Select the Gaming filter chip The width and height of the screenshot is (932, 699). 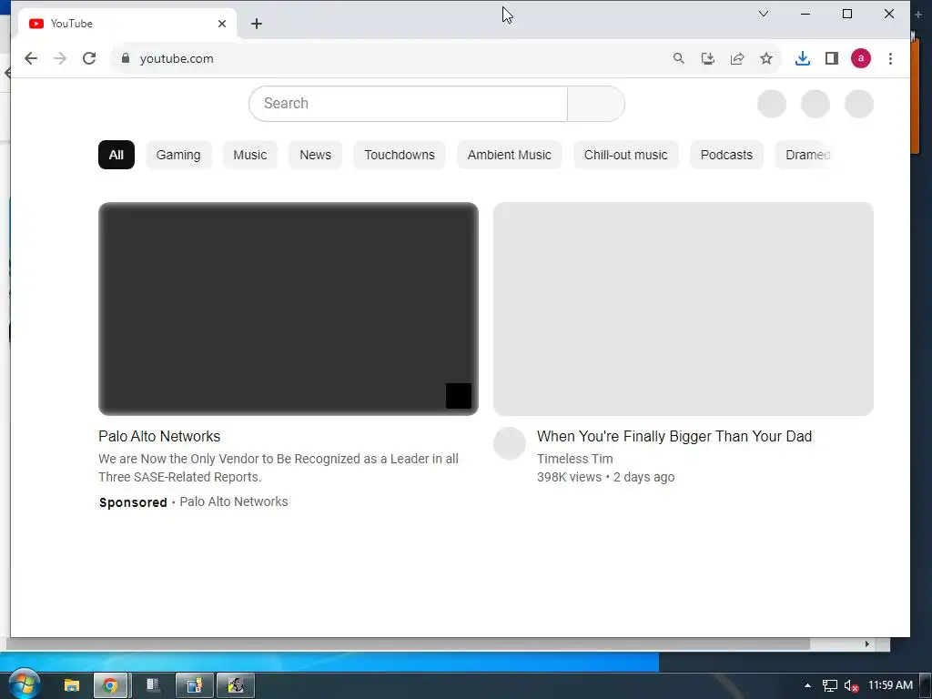click(178, 155)
